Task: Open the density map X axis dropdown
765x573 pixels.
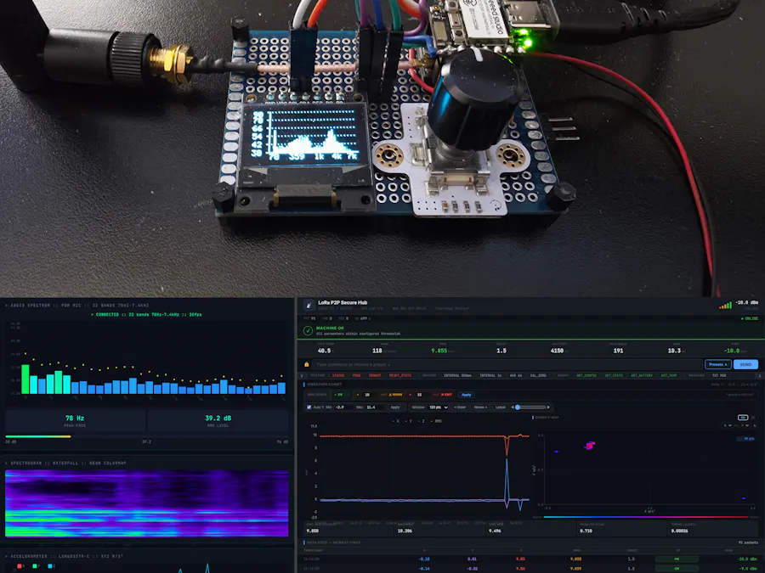Action: point(728,425)
